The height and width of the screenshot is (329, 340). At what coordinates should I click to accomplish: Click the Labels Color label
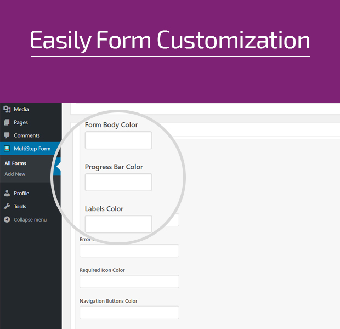(x=104, y=209)
